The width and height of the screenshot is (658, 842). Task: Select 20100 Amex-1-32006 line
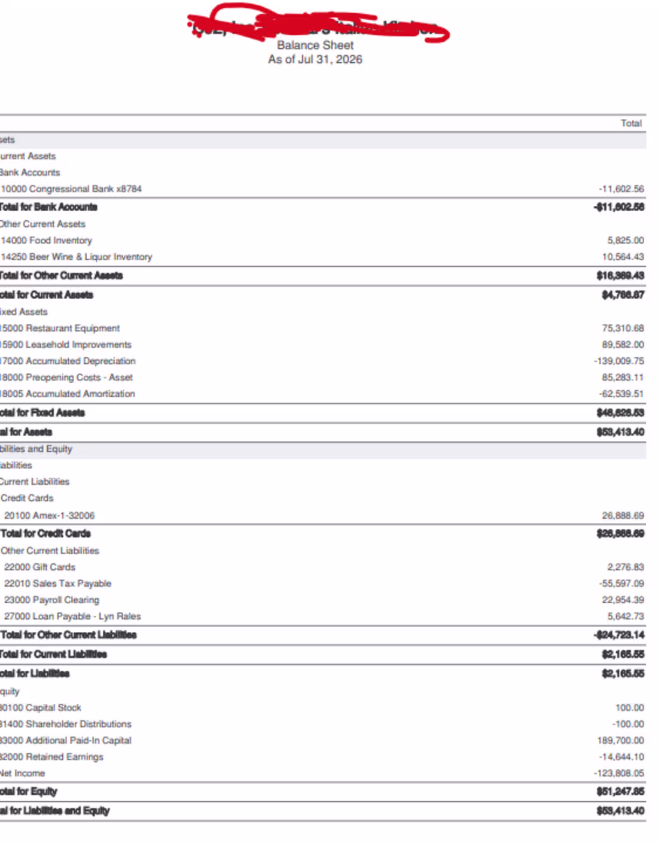323,516
